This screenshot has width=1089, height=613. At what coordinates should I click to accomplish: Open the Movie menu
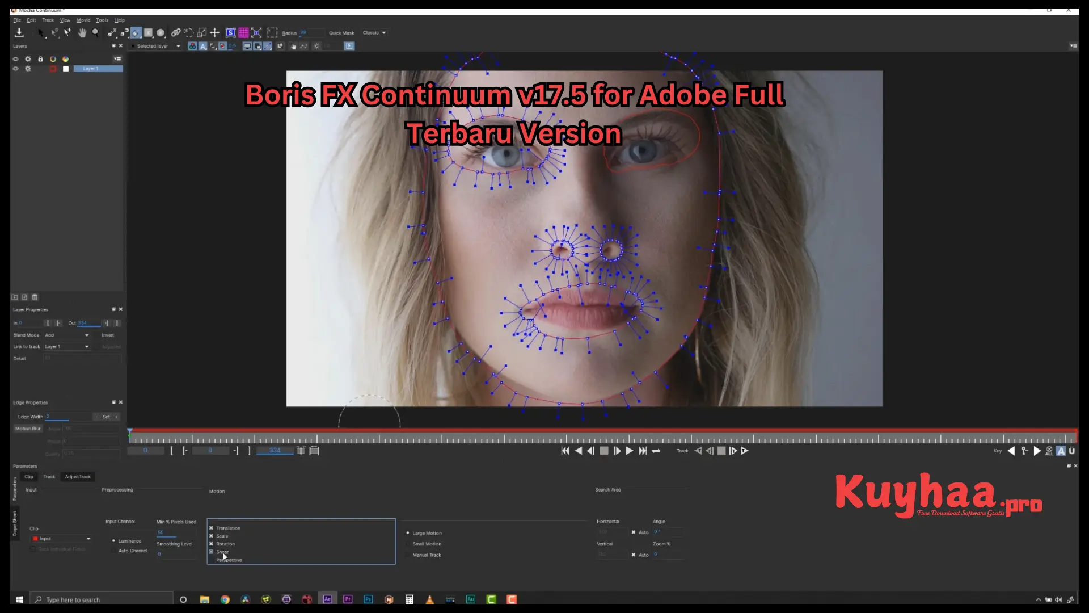83,20
